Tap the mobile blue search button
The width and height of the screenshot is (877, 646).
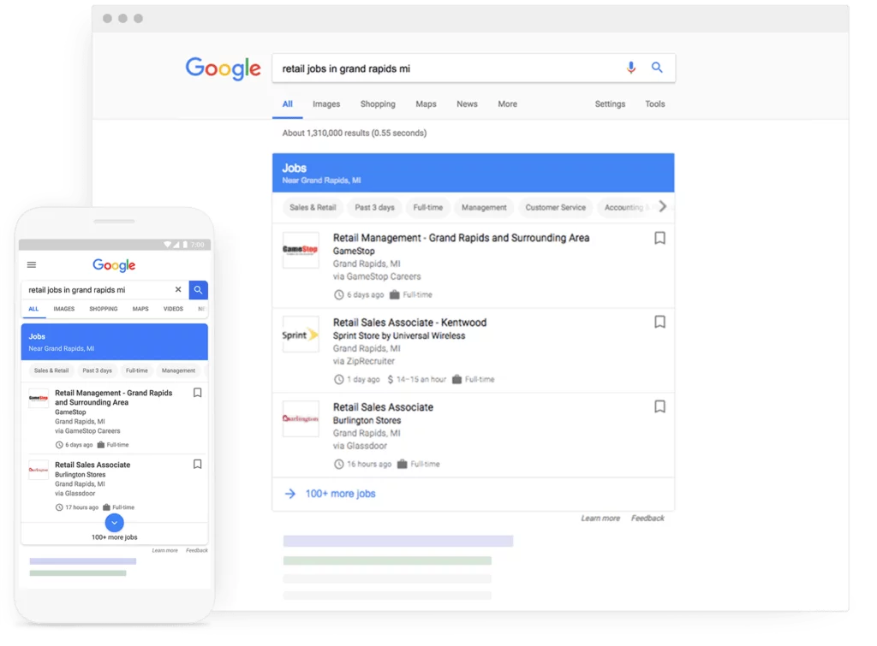pos(198,290)
